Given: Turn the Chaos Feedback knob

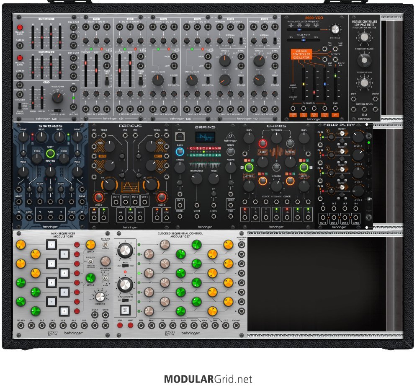Looking at the screenshot, I should (x=276, y=138).
